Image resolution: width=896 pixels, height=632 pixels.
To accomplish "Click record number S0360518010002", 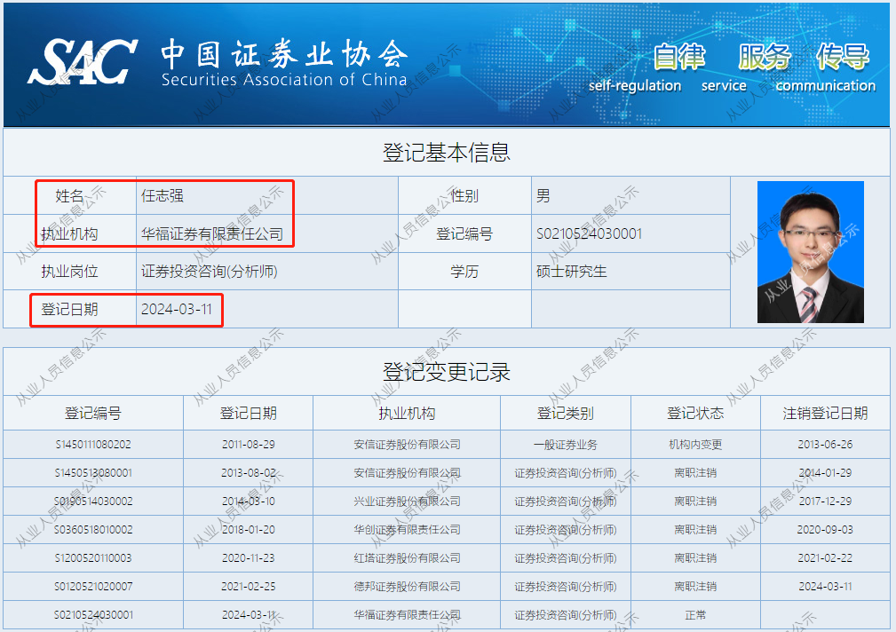I will pyautogui.click(x=93, y=530).
